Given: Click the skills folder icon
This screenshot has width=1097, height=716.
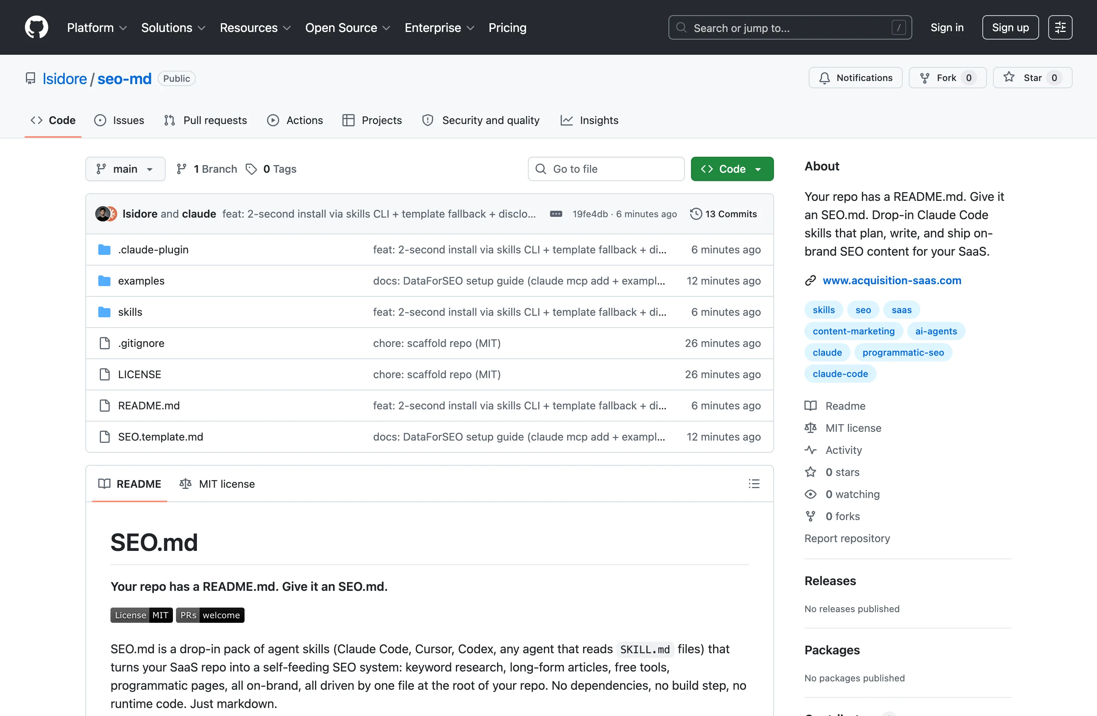Looking at the screenshot, I should 105,312.
